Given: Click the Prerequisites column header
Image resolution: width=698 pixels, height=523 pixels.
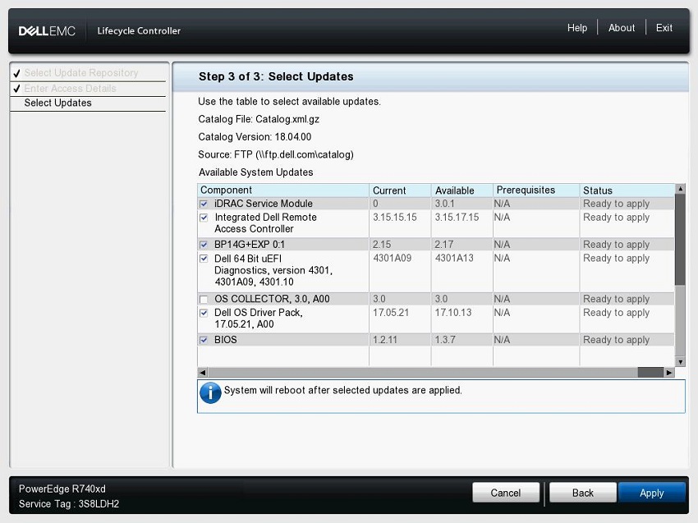Looking at the screenshot, I should [536, 190].
